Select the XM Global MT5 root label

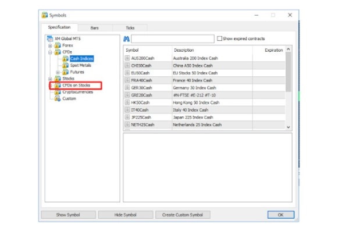(67, 38)
